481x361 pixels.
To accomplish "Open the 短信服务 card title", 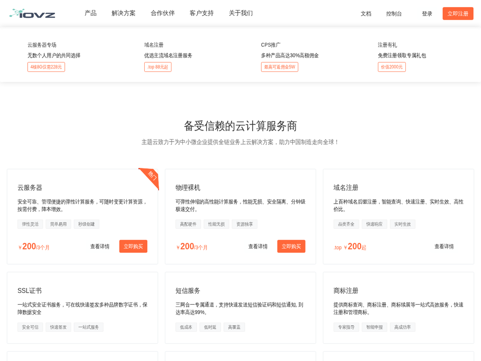I will point(188,290).
